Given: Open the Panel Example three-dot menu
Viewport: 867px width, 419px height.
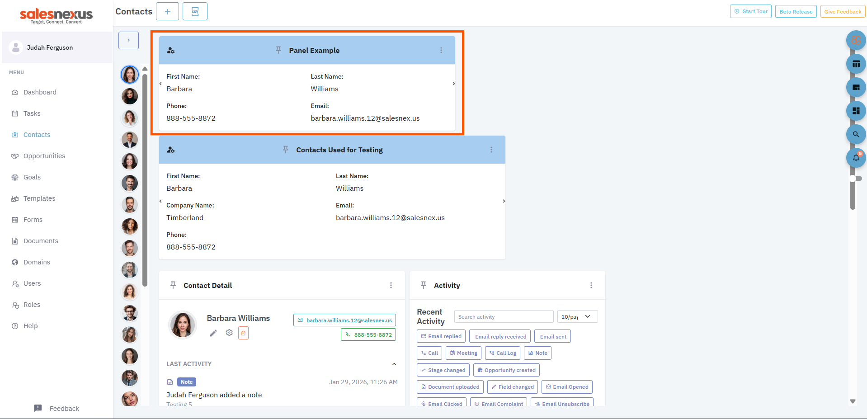Looking at the screenshot, I should [441, 50].
